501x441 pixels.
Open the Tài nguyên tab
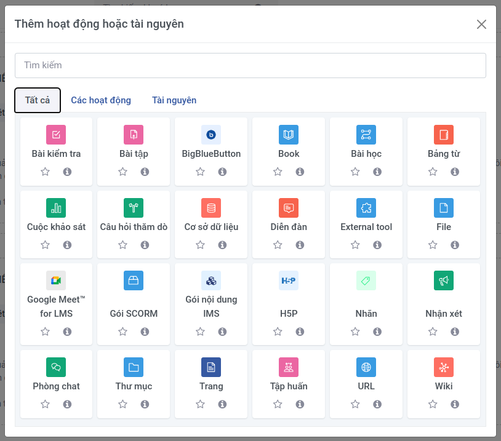point(174,100)
